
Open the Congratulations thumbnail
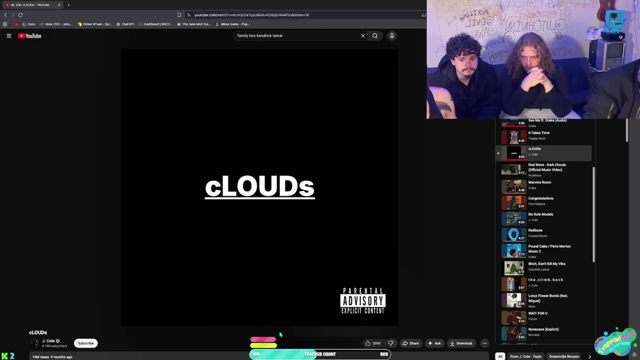pyautogui.click(x=513, y=201)
